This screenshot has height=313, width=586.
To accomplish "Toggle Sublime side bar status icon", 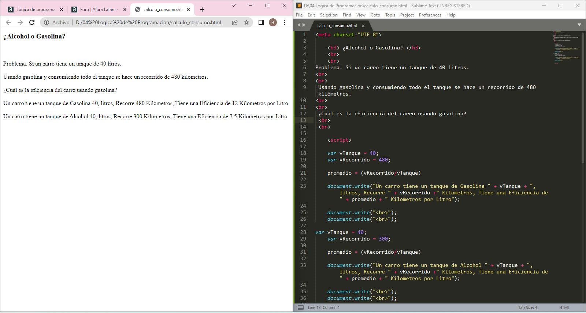I will click(301, 308).
